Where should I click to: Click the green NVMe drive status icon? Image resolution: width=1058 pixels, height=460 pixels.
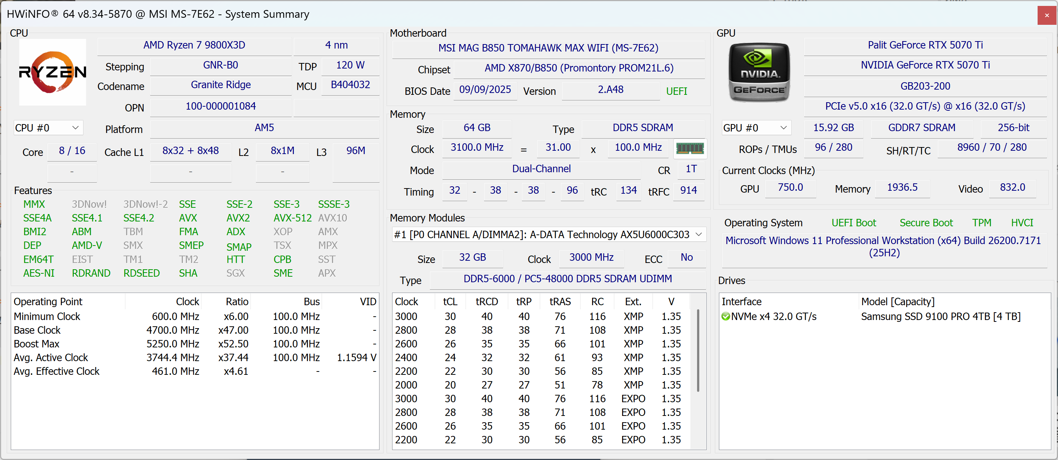(725, 317)
